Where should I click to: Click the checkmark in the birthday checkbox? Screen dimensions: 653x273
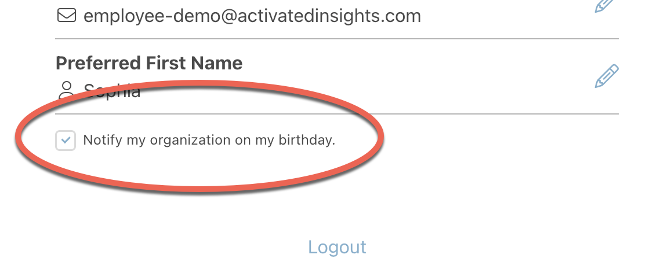click(x=66, y=141)
